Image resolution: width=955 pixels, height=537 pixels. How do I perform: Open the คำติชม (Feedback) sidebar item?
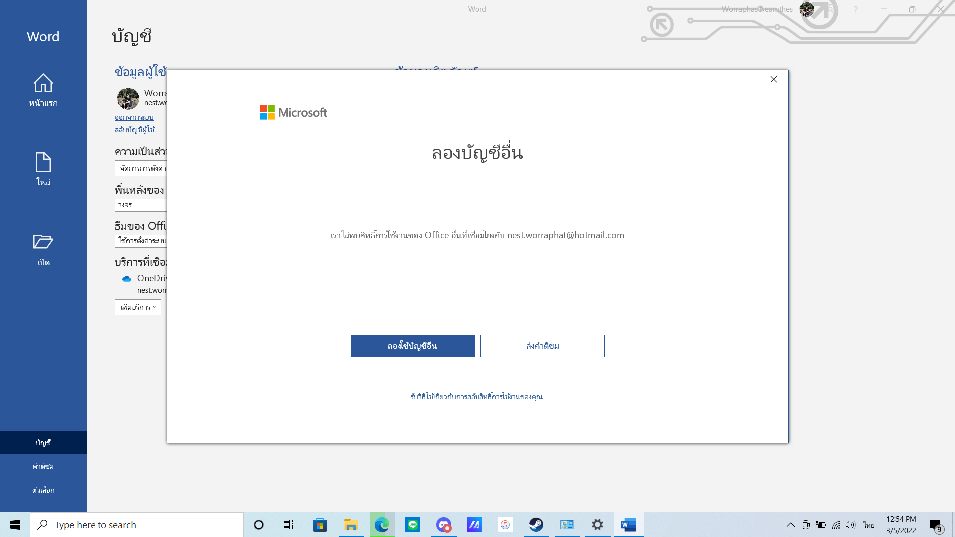43,466
